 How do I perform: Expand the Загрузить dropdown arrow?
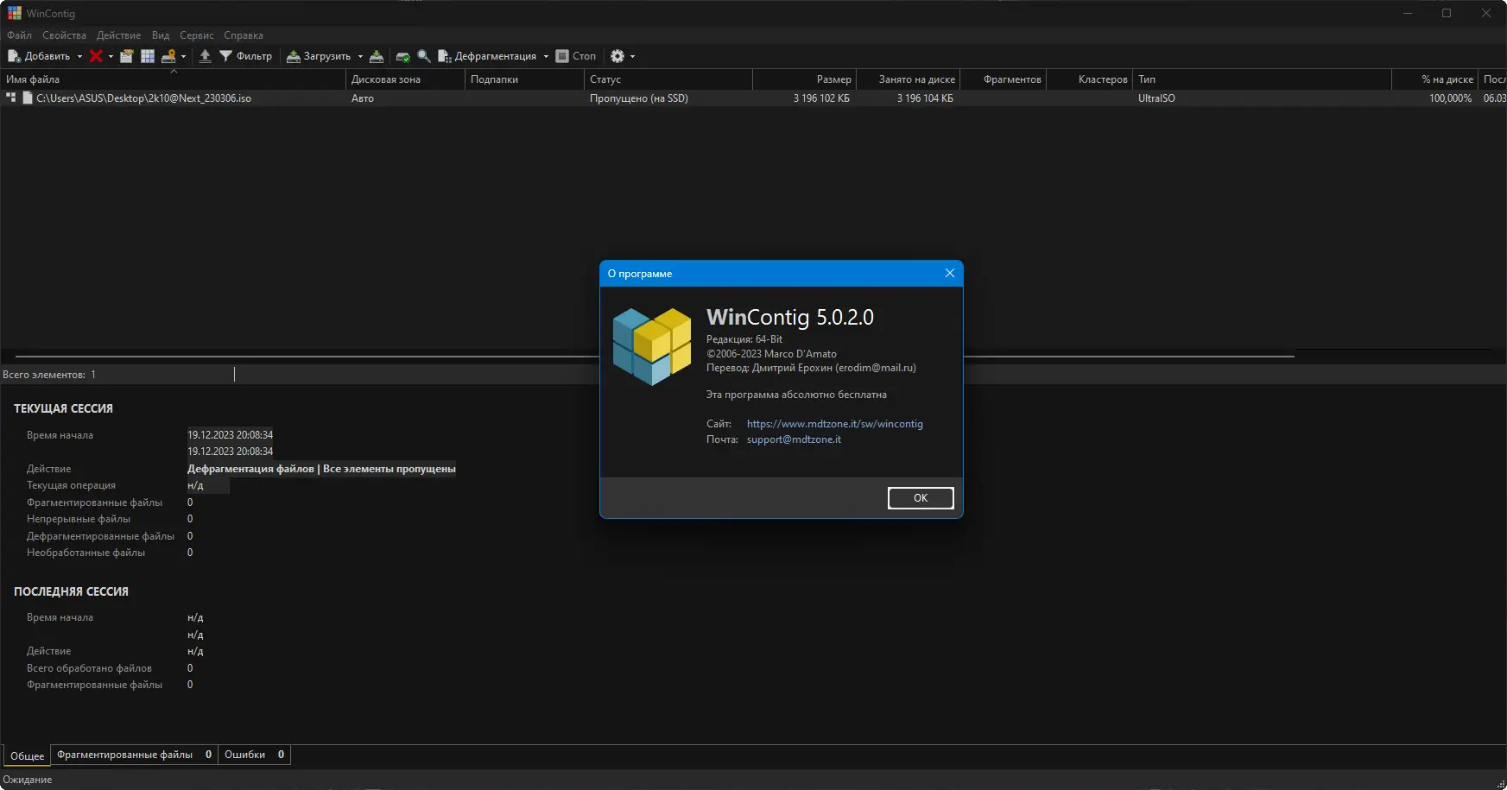[x=360, y=56]
